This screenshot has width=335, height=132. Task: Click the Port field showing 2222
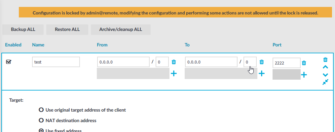tap(286, 63)
